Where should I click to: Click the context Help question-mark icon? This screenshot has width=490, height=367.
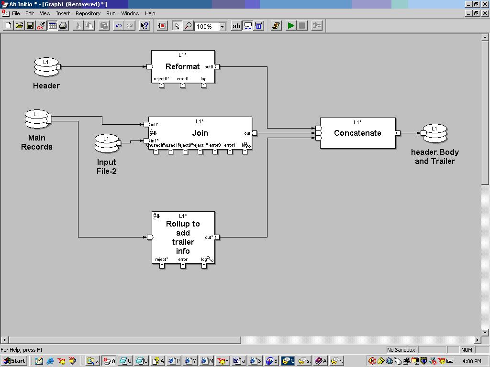144,26
